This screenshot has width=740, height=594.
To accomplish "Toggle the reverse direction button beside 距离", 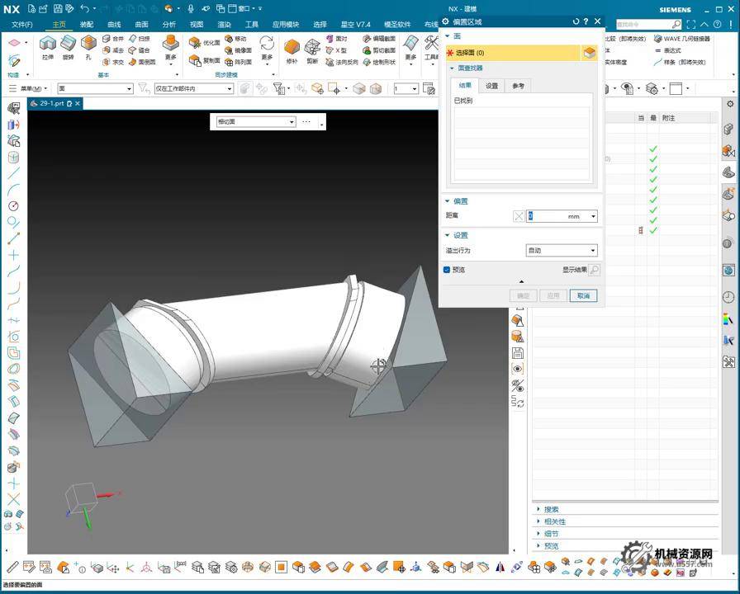I will 519,216.
